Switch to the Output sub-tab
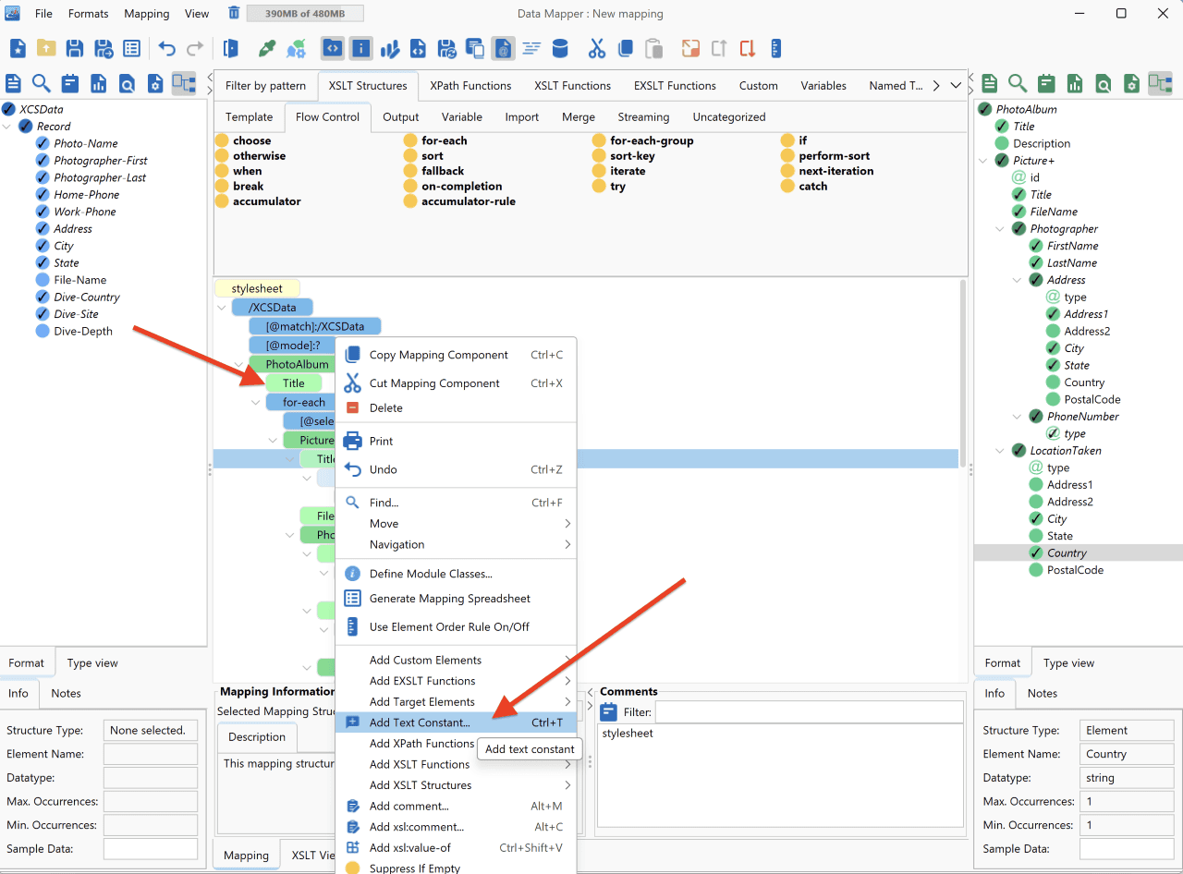Image resolution: width=1183 pixels, height=874 pixels. click(x=400, y=117)
